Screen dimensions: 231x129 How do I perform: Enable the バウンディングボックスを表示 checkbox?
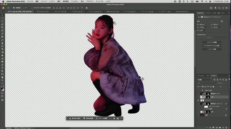tap(32, 8)
